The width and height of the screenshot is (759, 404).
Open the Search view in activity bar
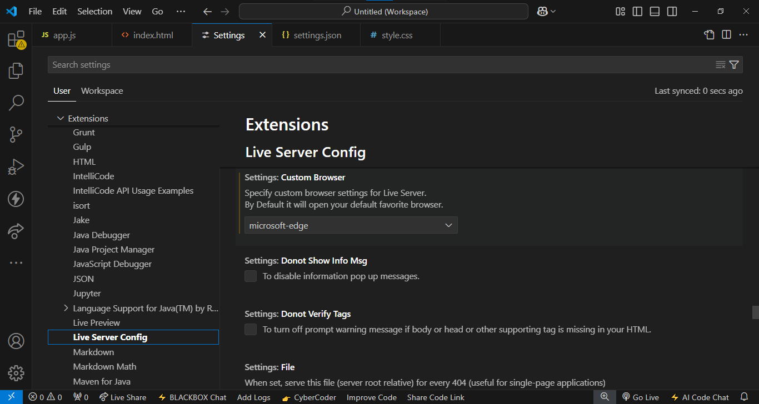[16, 102]
